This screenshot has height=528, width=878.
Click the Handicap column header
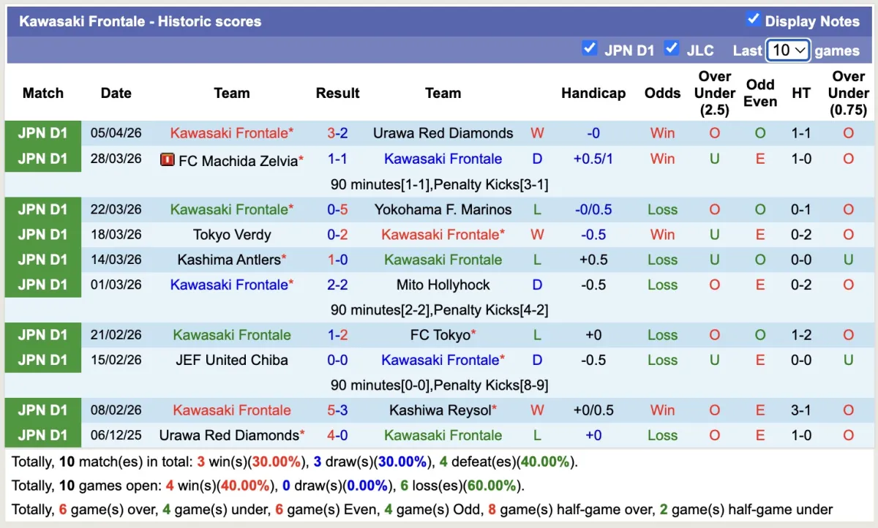pos(593,93)
